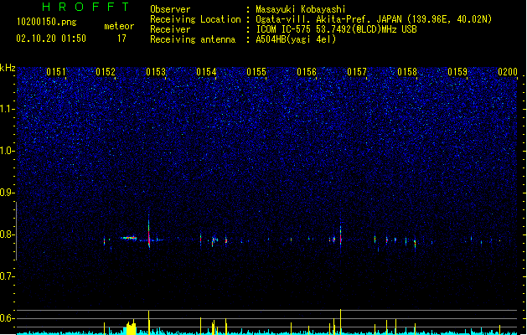Click the 0158 time marker

(407, 72)
